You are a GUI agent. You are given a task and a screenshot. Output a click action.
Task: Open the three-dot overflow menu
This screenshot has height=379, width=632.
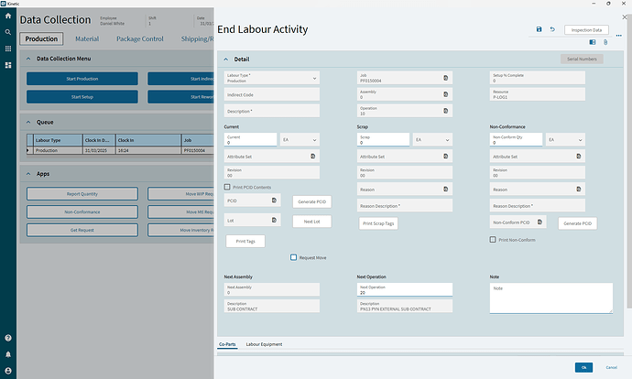(618, 36)
